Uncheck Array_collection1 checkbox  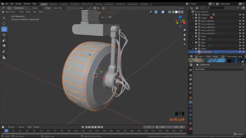coord(196,24)
